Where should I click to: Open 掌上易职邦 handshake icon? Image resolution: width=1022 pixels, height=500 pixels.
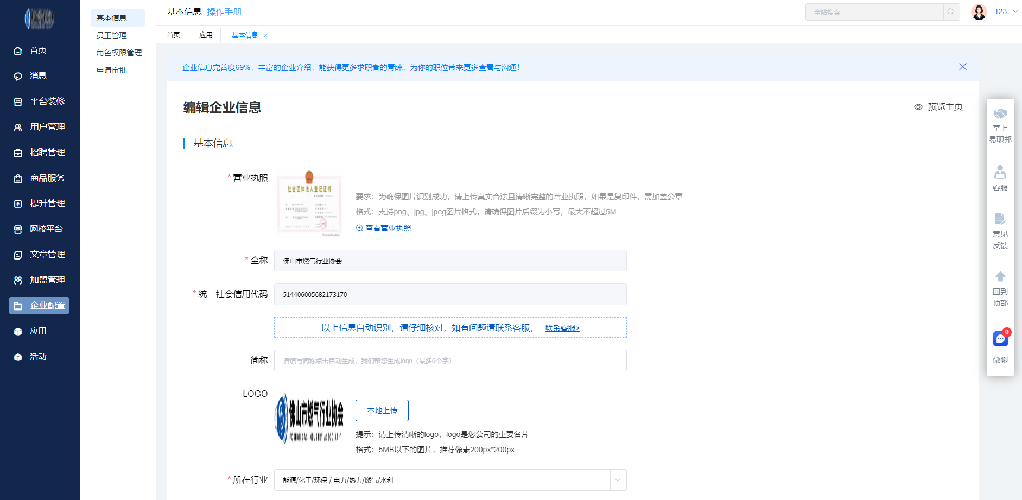coord(1000,114)
